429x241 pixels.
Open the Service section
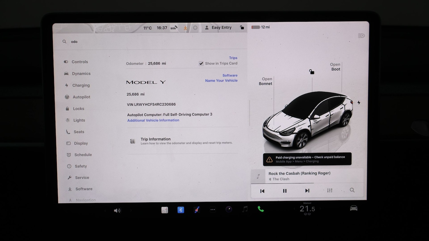click(x=82, y=177)
